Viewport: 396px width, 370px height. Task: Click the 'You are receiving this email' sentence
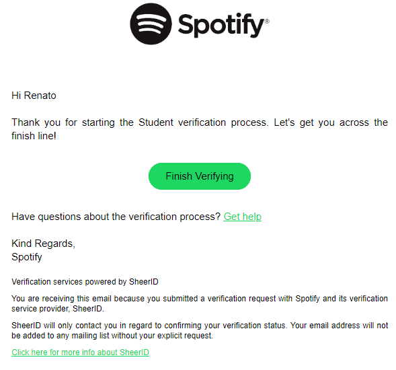(200, 299)
